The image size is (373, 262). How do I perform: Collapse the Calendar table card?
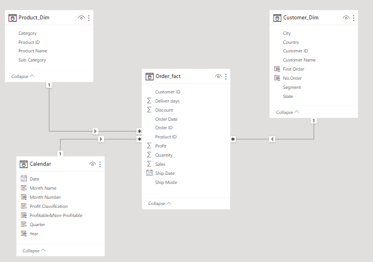click(x=34, y=251)
